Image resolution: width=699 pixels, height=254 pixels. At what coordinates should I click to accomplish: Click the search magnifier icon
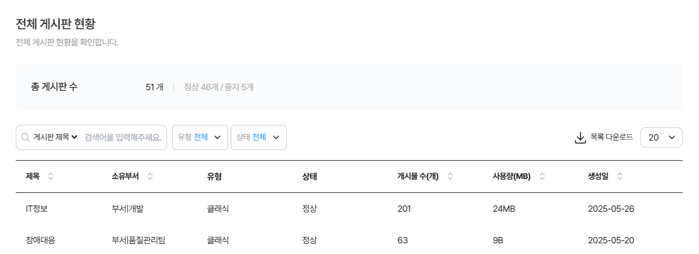pyautogui.click(x=25, y=137)
